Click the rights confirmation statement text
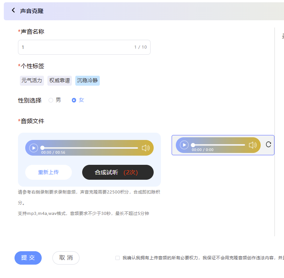The image size is (284, 278). tap(203, 258)
